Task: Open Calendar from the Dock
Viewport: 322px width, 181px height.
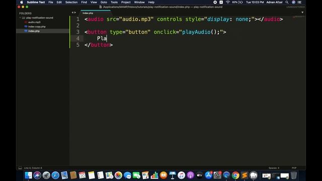Action: point(82,175)
